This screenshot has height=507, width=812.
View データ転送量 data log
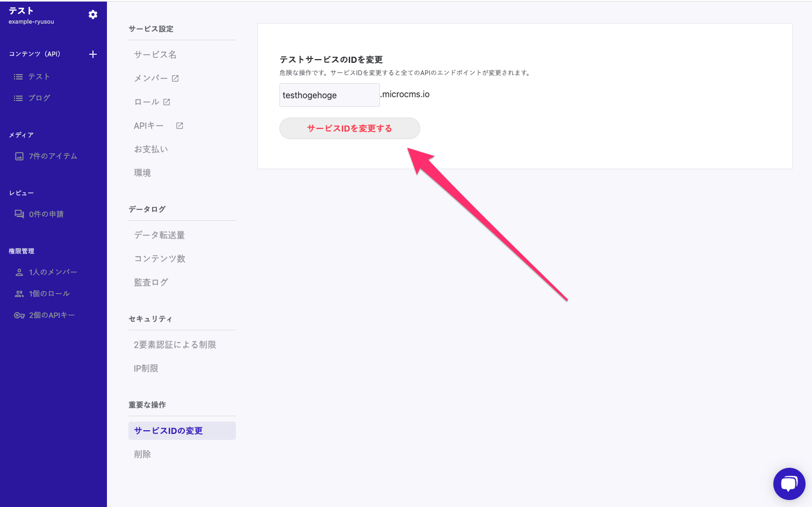pos(160,235)
